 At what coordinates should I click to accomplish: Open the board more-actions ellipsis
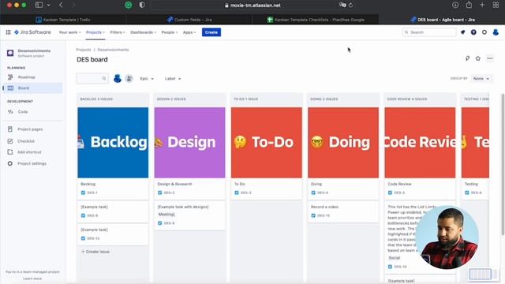[490, 58]
